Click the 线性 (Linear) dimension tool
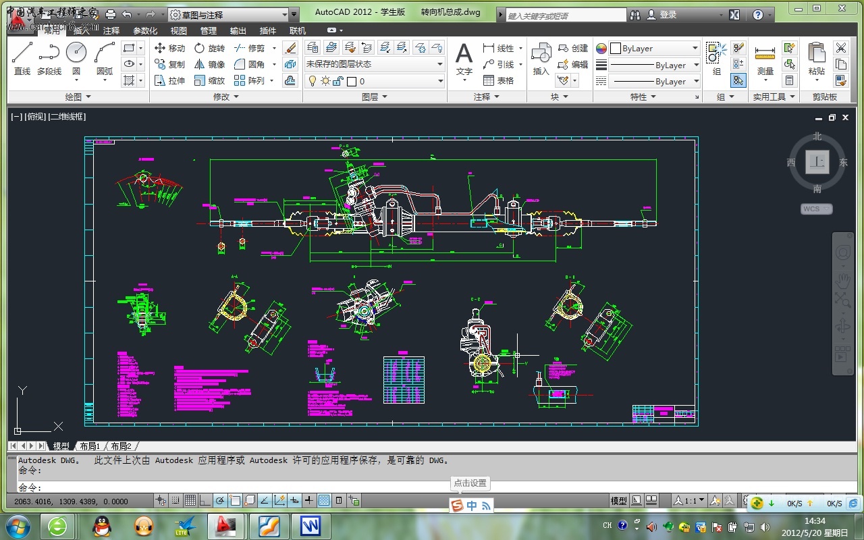864x540 pixels. tap(499, 48)
